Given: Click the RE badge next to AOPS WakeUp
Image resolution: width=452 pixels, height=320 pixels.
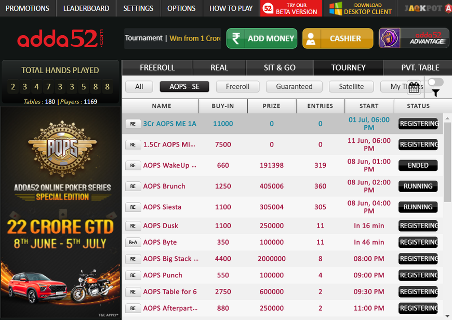Looking at the screenshot, I should point(133,165).
